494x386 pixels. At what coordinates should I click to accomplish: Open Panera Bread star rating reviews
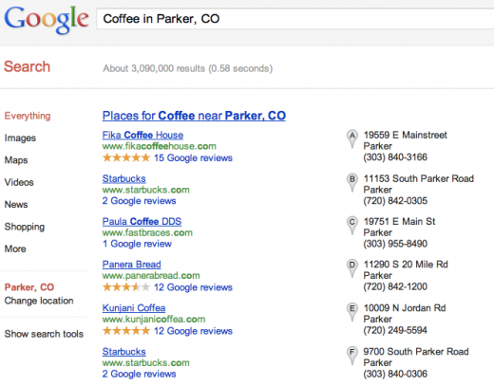pyautogui.click(x=167, y=287)
